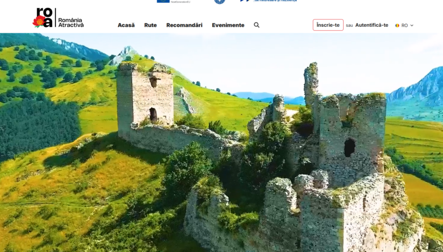Click the round government emblem at top
This screenshot has width=443, height=252.
[x=219, y=2]
